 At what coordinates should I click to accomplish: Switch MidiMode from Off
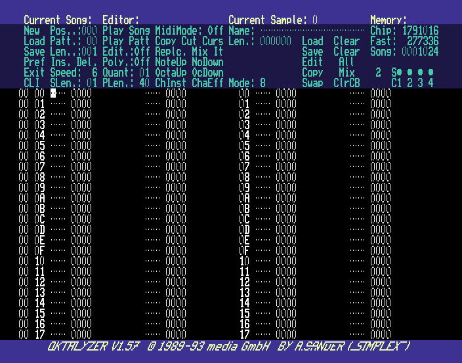point(215,31)
